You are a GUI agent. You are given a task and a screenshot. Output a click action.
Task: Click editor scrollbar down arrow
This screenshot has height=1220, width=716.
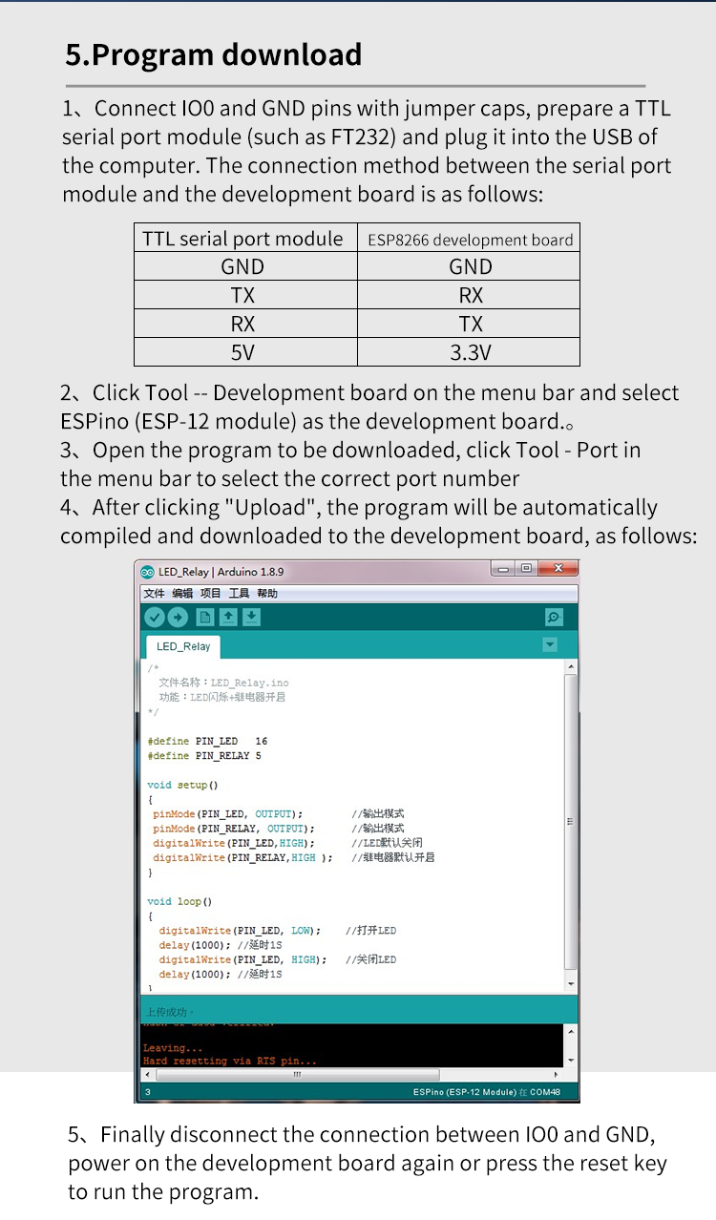(571, 983)
